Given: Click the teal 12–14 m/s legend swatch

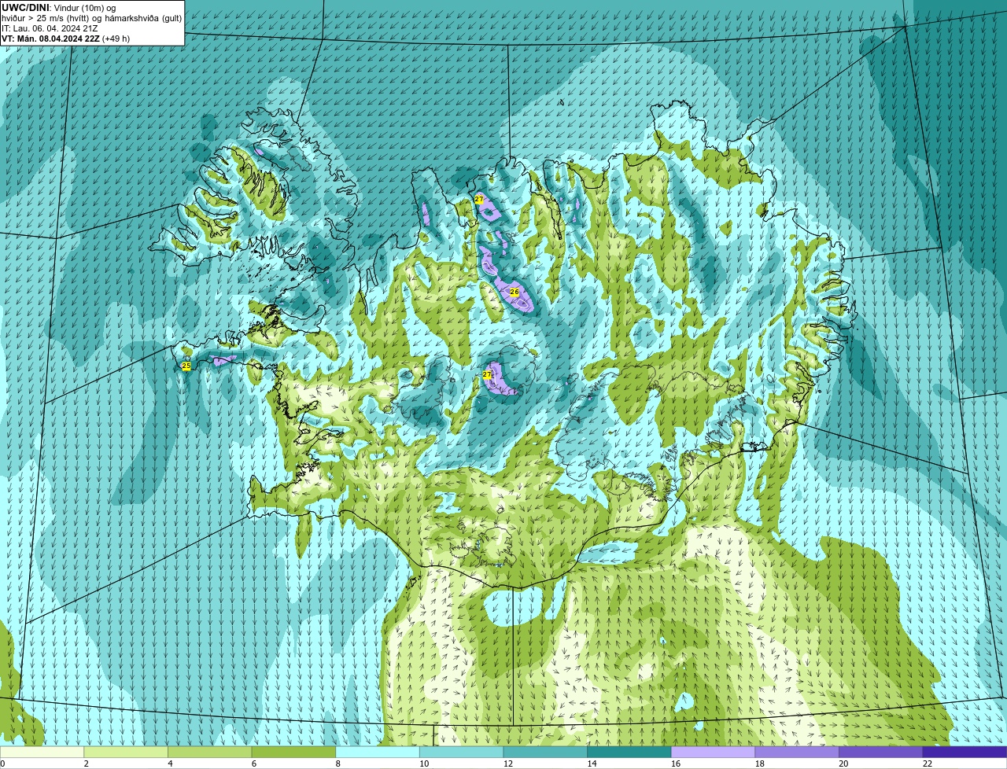Looking at the screenshot, I should tap(545, 752).
